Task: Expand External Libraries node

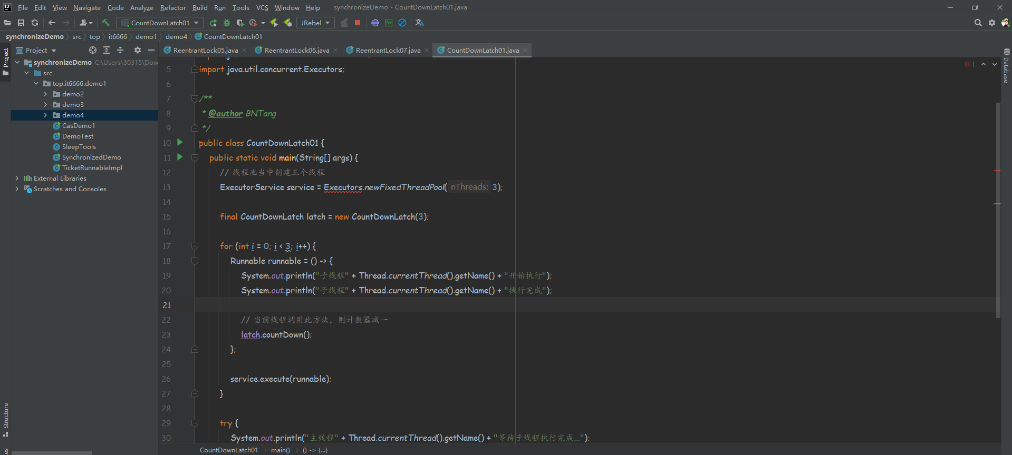Action: (x=17, y=178)
